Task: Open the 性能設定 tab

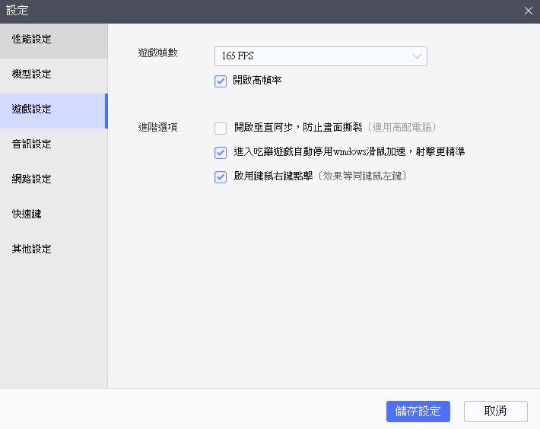Action: pos(32,40)
